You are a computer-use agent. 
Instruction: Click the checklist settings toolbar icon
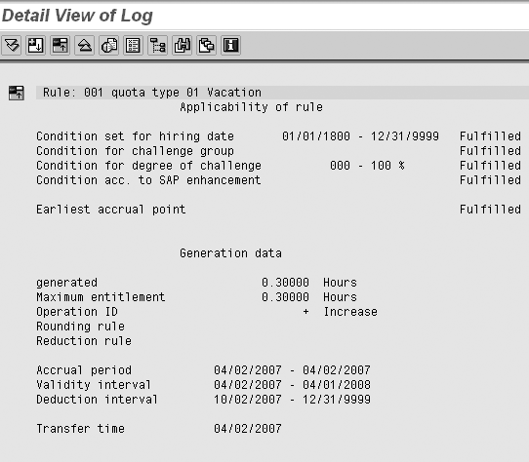(x=134, y=45)
